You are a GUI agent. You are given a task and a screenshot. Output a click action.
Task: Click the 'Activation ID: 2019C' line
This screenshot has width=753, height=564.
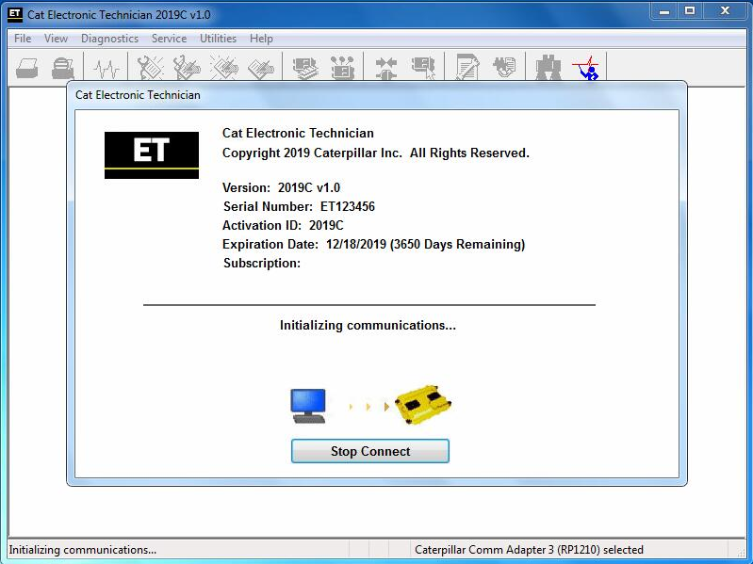[x=283, y=225]
